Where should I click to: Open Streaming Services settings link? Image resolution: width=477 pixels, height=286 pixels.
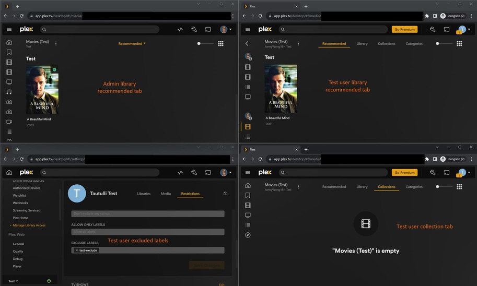[x=26, y=210]
